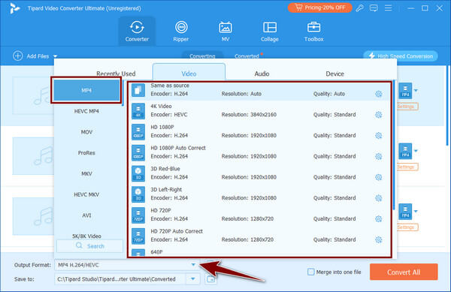Viewport: 451px width, 292px height.
Task: Choose MP4 in the format list
Action: pos(86,90)
